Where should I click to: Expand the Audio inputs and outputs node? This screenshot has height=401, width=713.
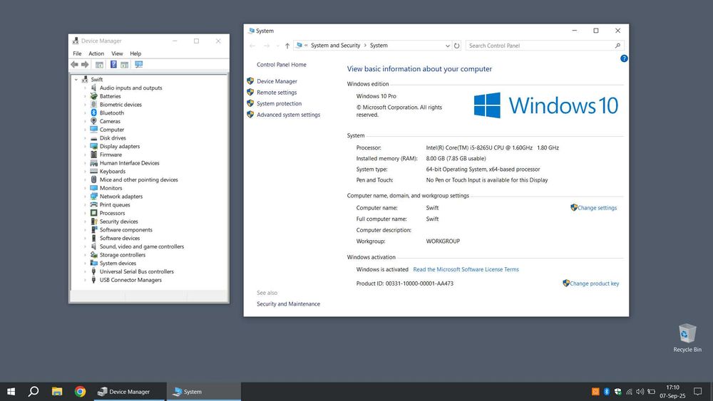pos(85,88)
